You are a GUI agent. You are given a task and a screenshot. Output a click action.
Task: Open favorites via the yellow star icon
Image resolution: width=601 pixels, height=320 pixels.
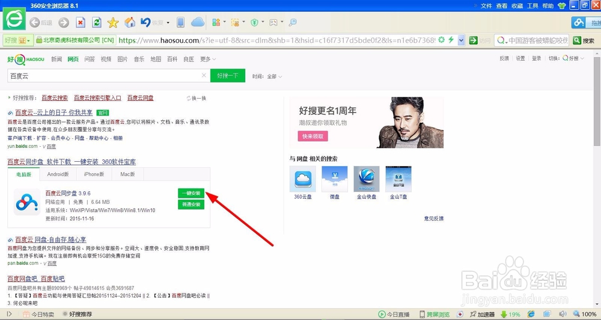[113, 22]
